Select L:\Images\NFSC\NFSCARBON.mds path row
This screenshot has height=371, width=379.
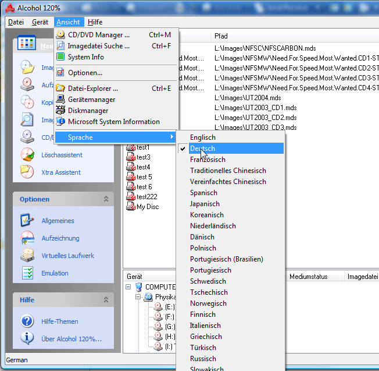265,48
